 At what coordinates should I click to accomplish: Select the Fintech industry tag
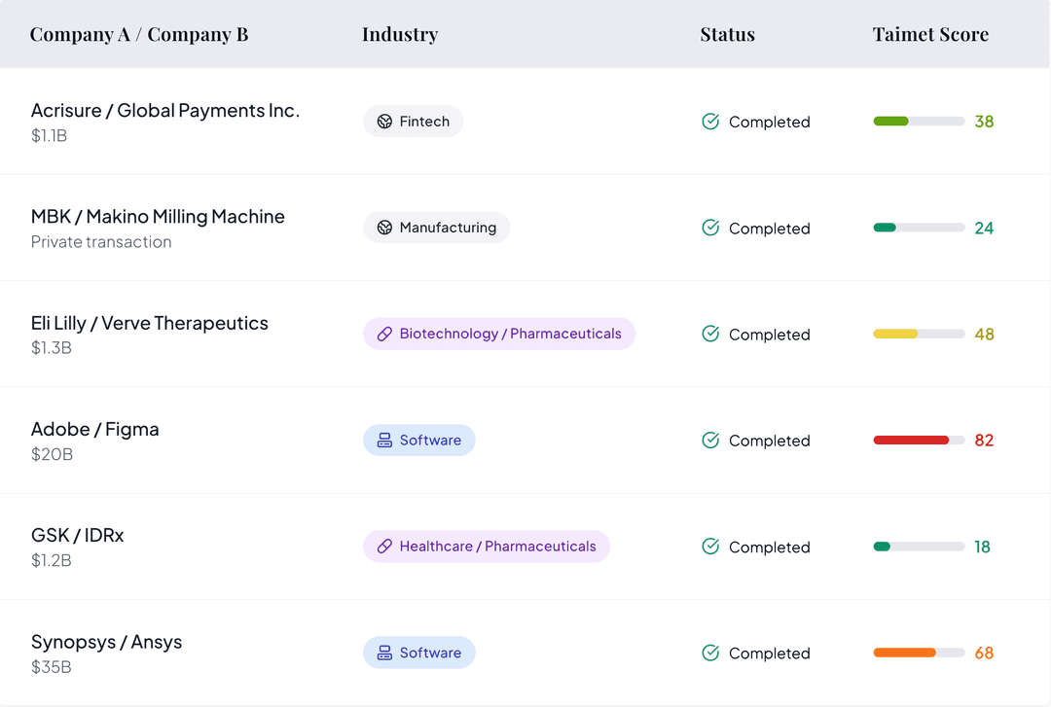(413, 121)
